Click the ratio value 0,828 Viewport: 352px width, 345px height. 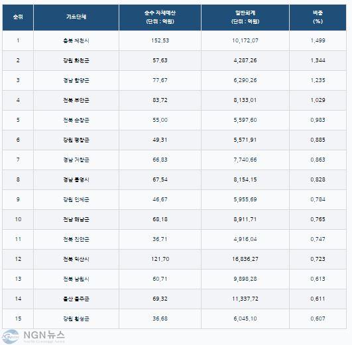pyautogui.click(x=318, y=179)
